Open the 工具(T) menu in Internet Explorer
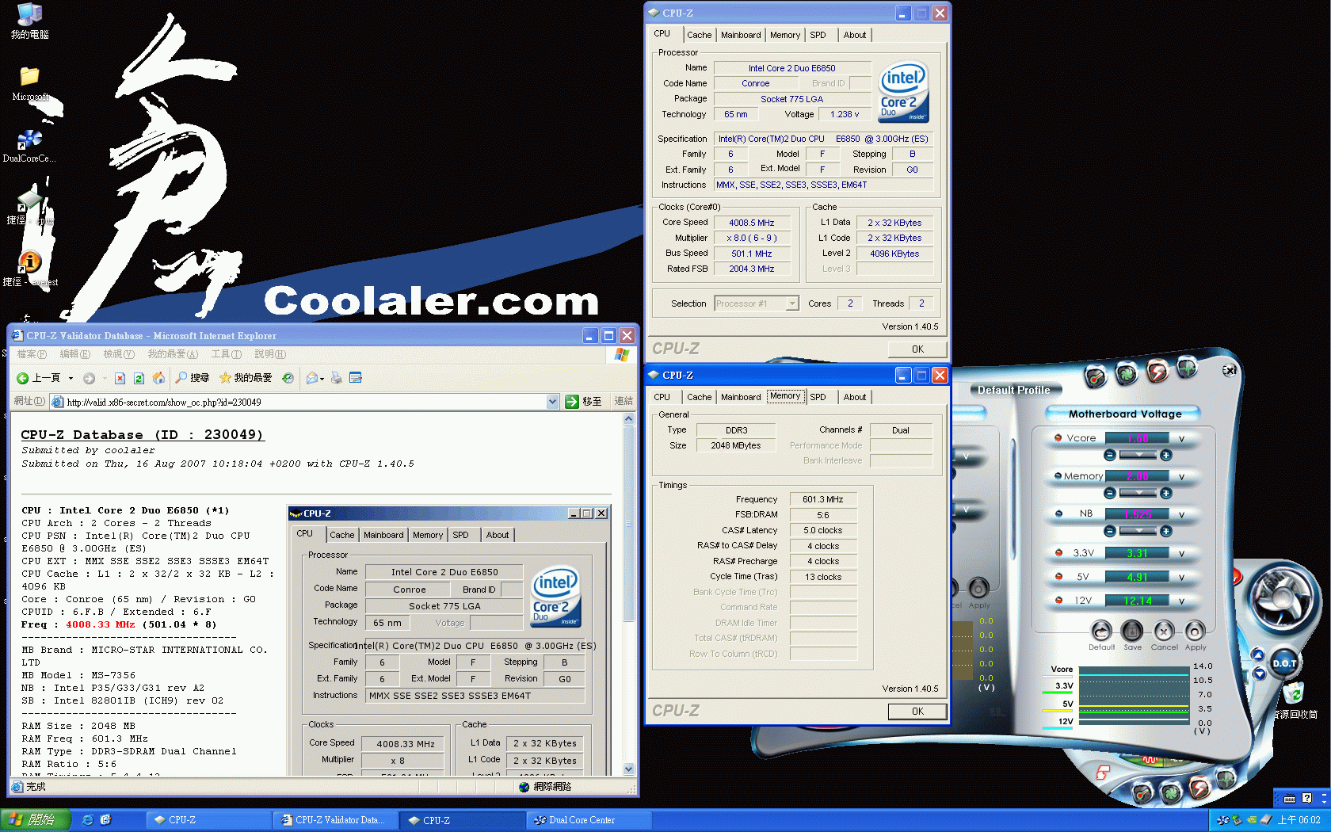The image size is (1331, 832). click(x=227, y=354)
